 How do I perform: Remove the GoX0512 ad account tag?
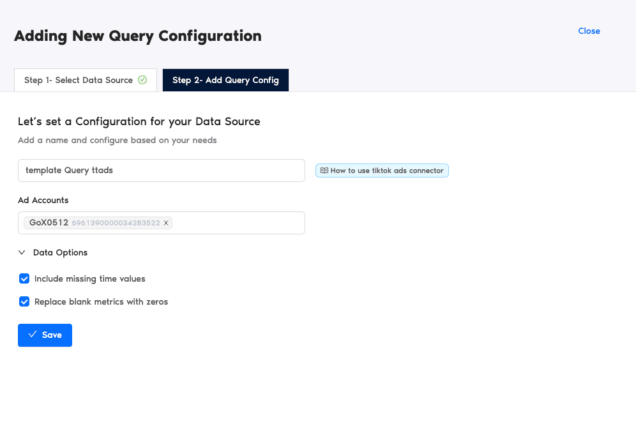(x=166, y=223)
